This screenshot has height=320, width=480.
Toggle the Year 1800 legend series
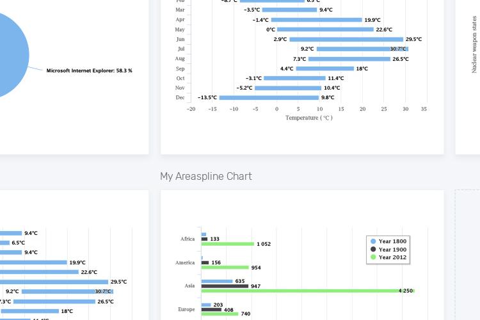[x=388, y=241]
